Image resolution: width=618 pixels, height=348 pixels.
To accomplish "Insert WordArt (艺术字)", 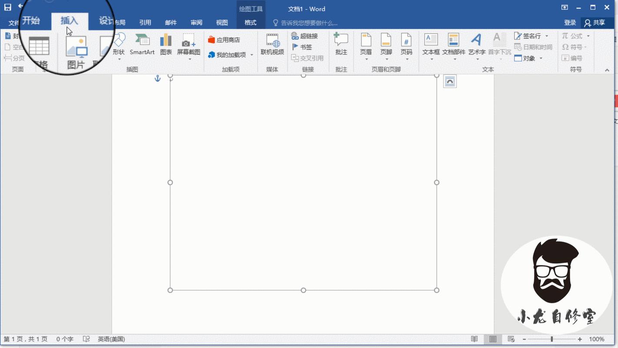I will point(476,44).
